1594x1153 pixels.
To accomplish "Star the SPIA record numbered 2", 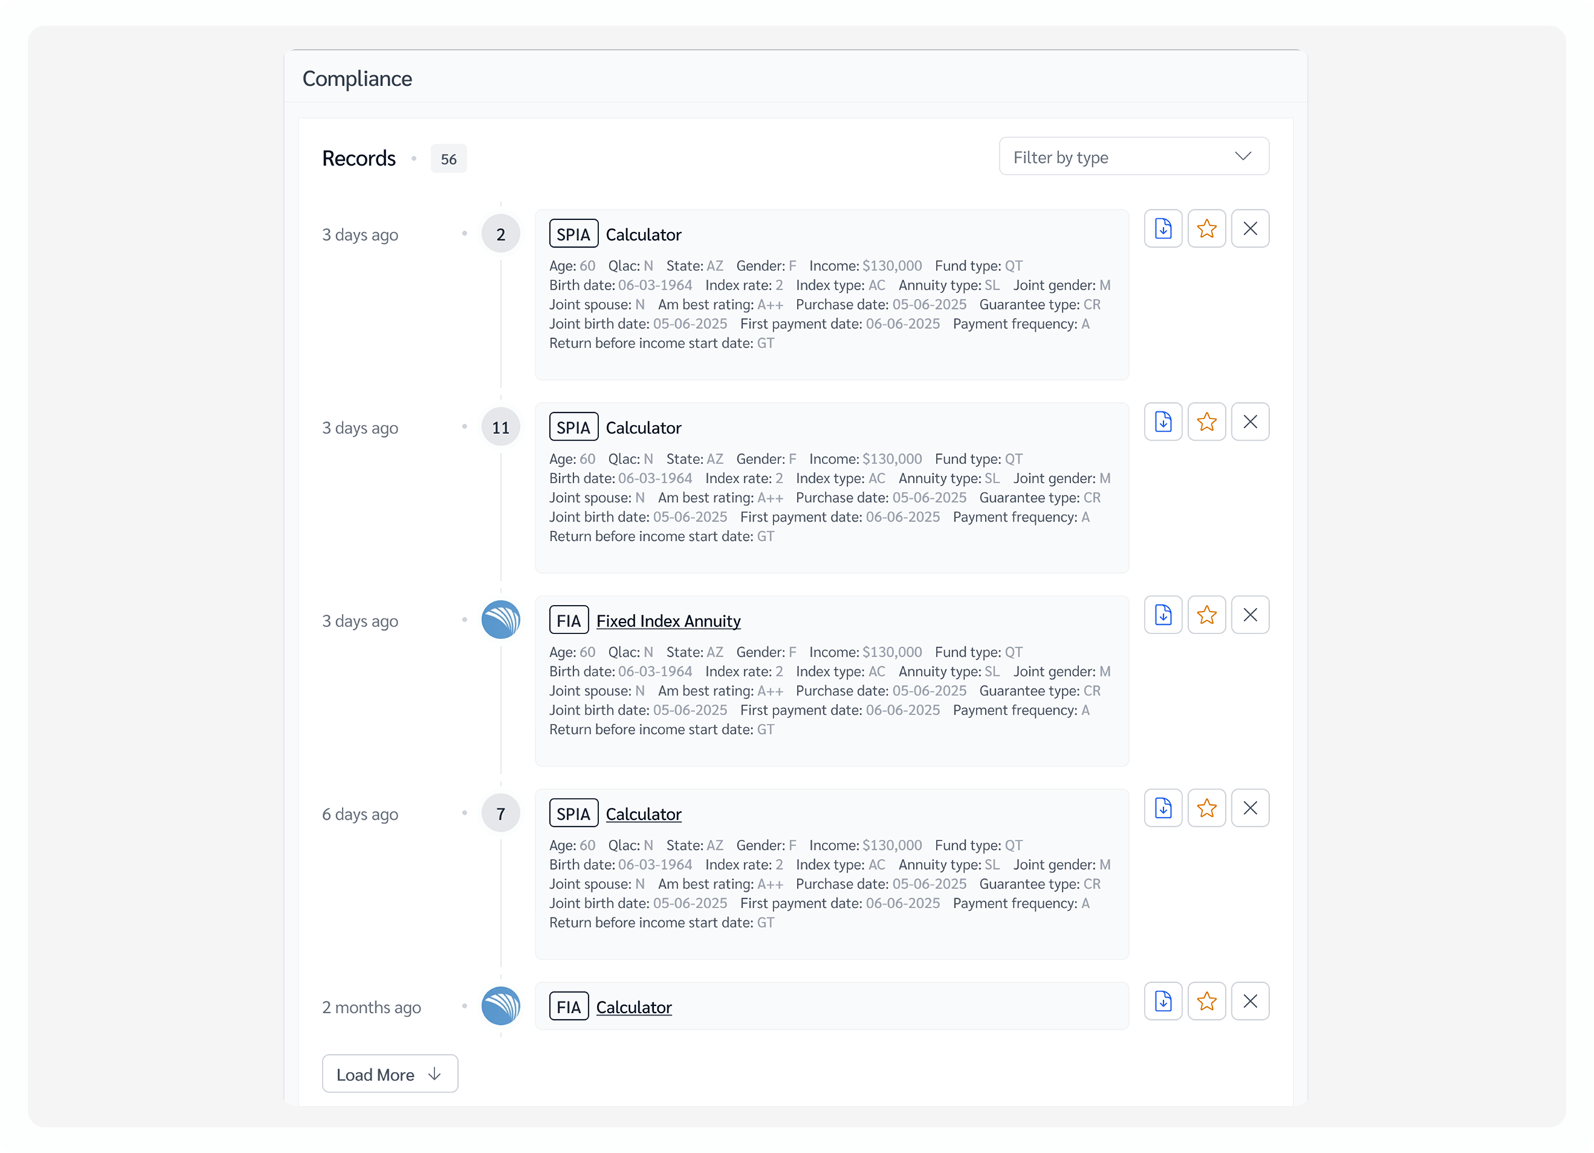I will 1206,228.
